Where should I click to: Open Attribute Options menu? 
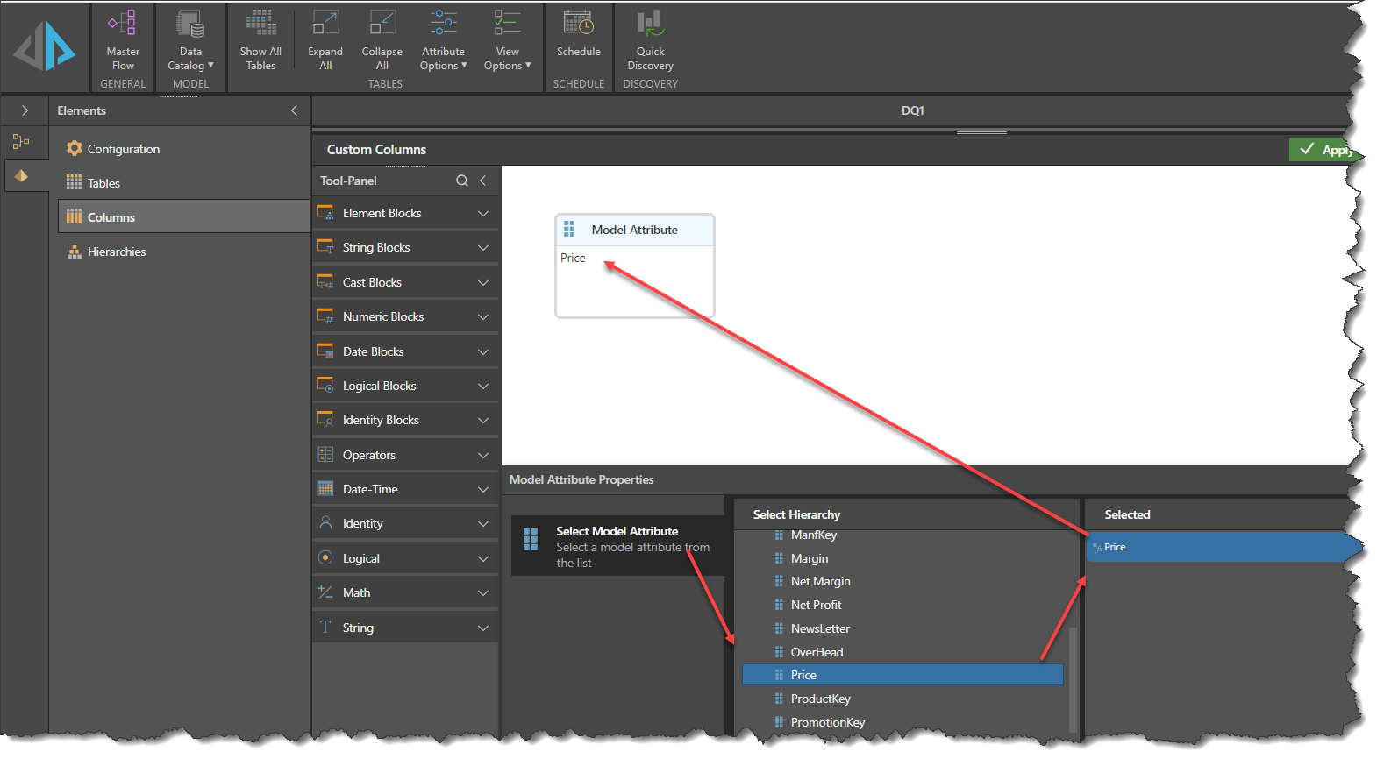[x=444, y=40]
